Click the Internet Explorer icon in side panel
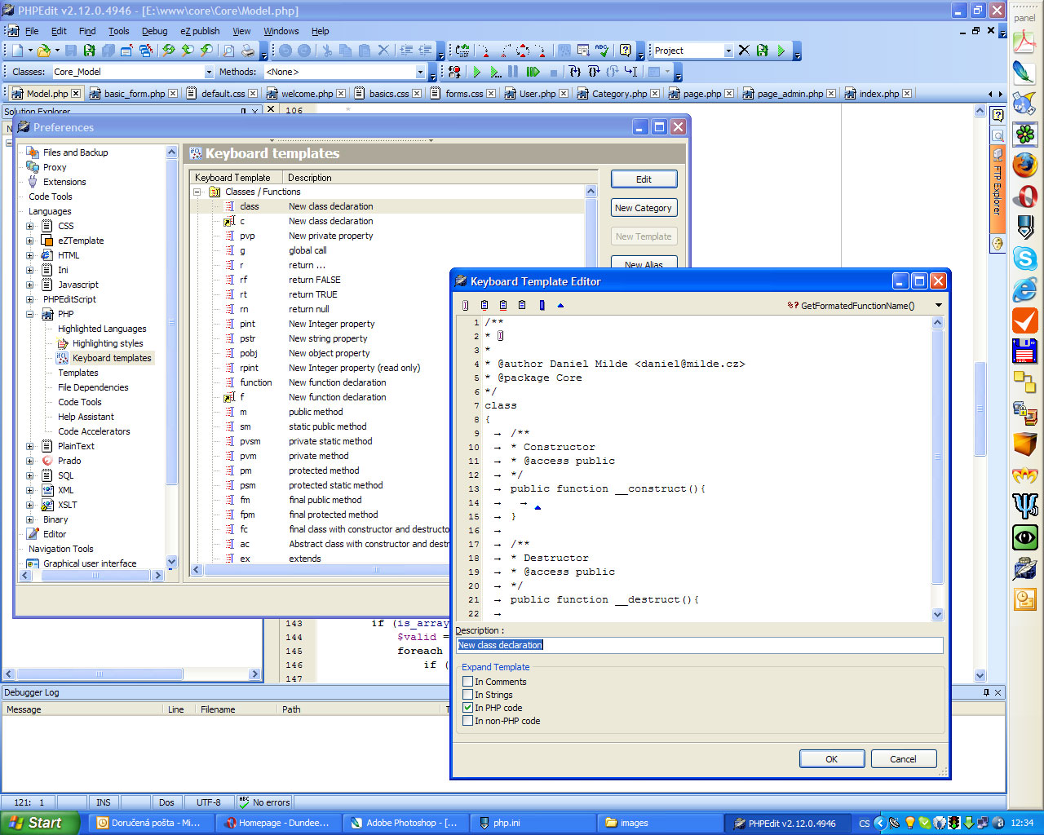 tap(1024, 289)
